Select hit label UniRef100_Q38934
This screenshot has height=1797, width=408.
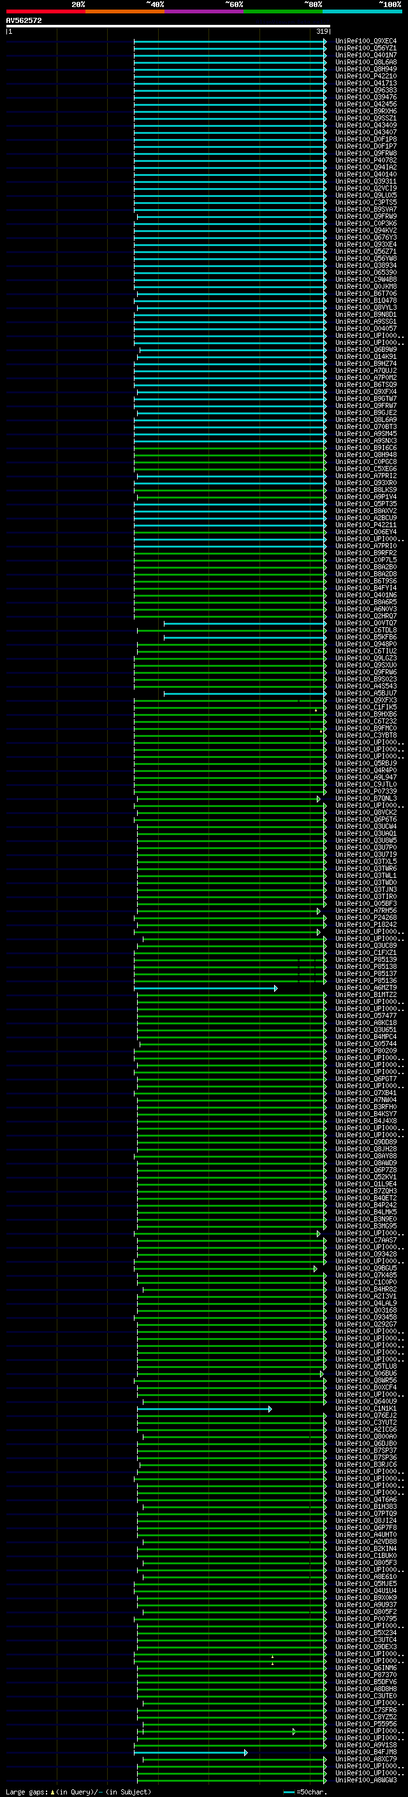coord(366,265)
